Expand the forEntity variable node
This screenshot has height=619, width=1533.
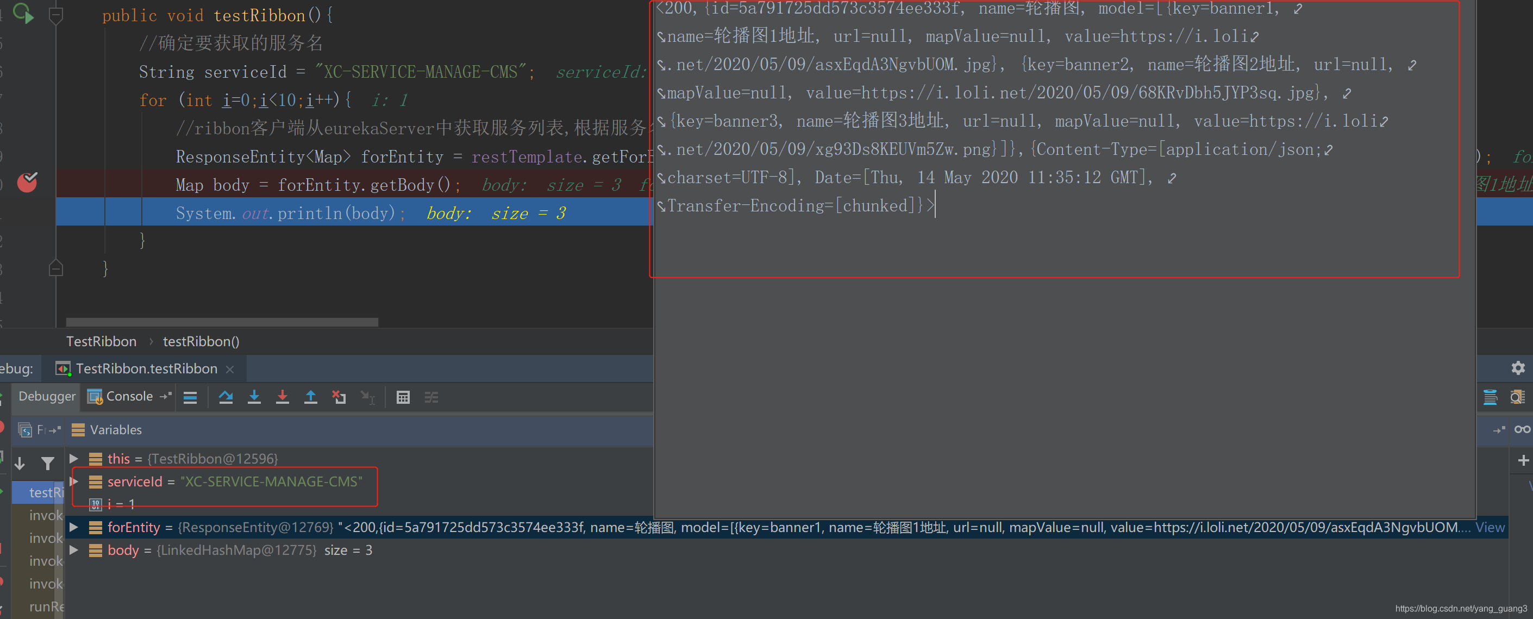[x=74, y=527]
